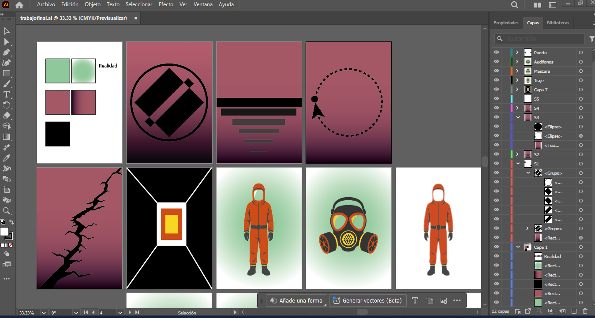Open the search icon in top bar

(515, 5)
